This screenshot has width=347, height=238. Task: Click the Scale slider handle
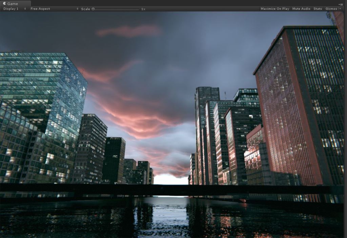click(93, 9)
